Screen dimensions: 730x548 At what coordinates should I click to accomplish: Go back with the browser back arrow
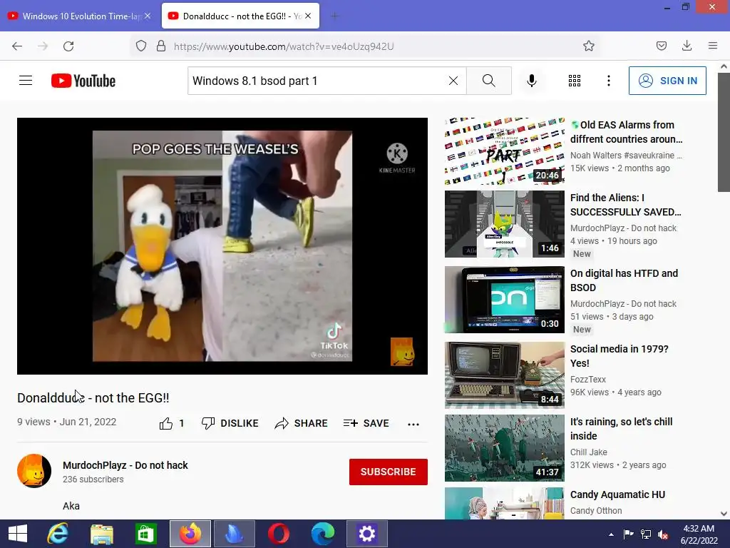pos(17,46)
